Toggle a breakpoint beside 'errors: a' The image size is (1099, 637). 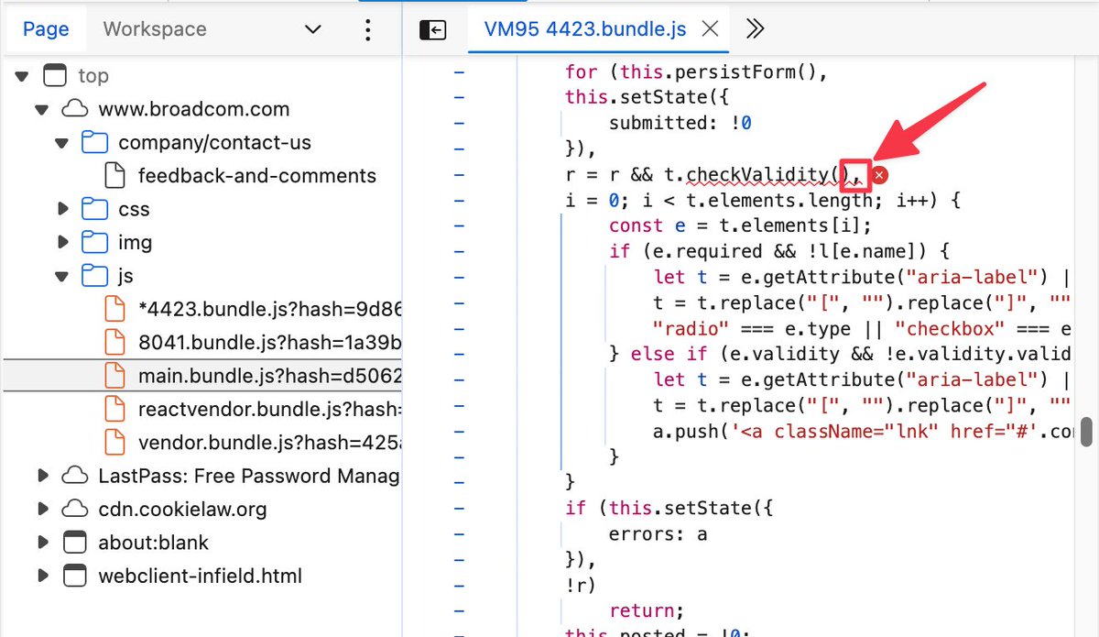458,533
